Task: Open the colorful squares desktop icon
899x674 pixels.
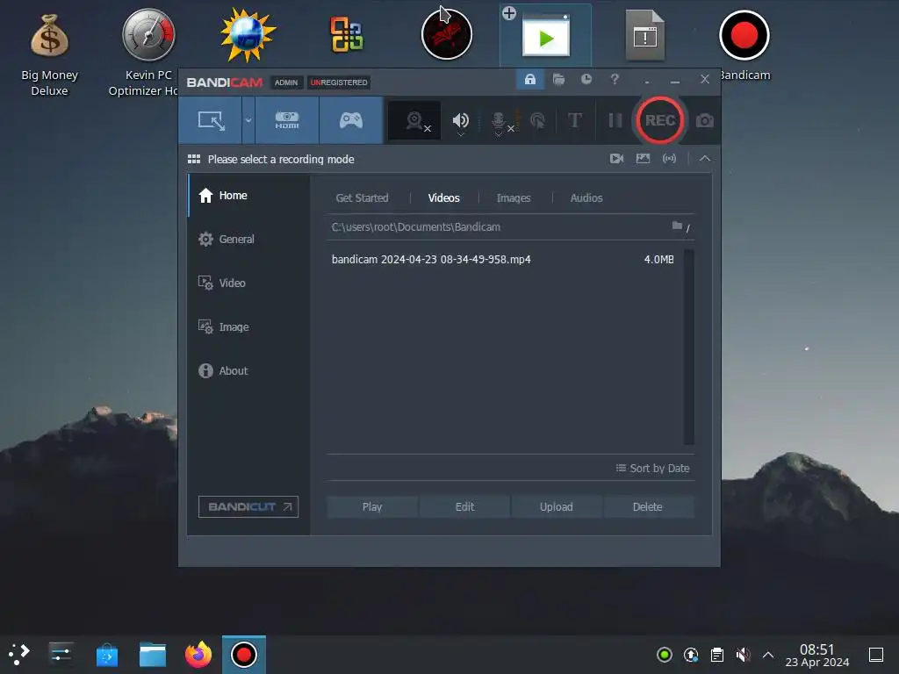Action: coord(346,34)
